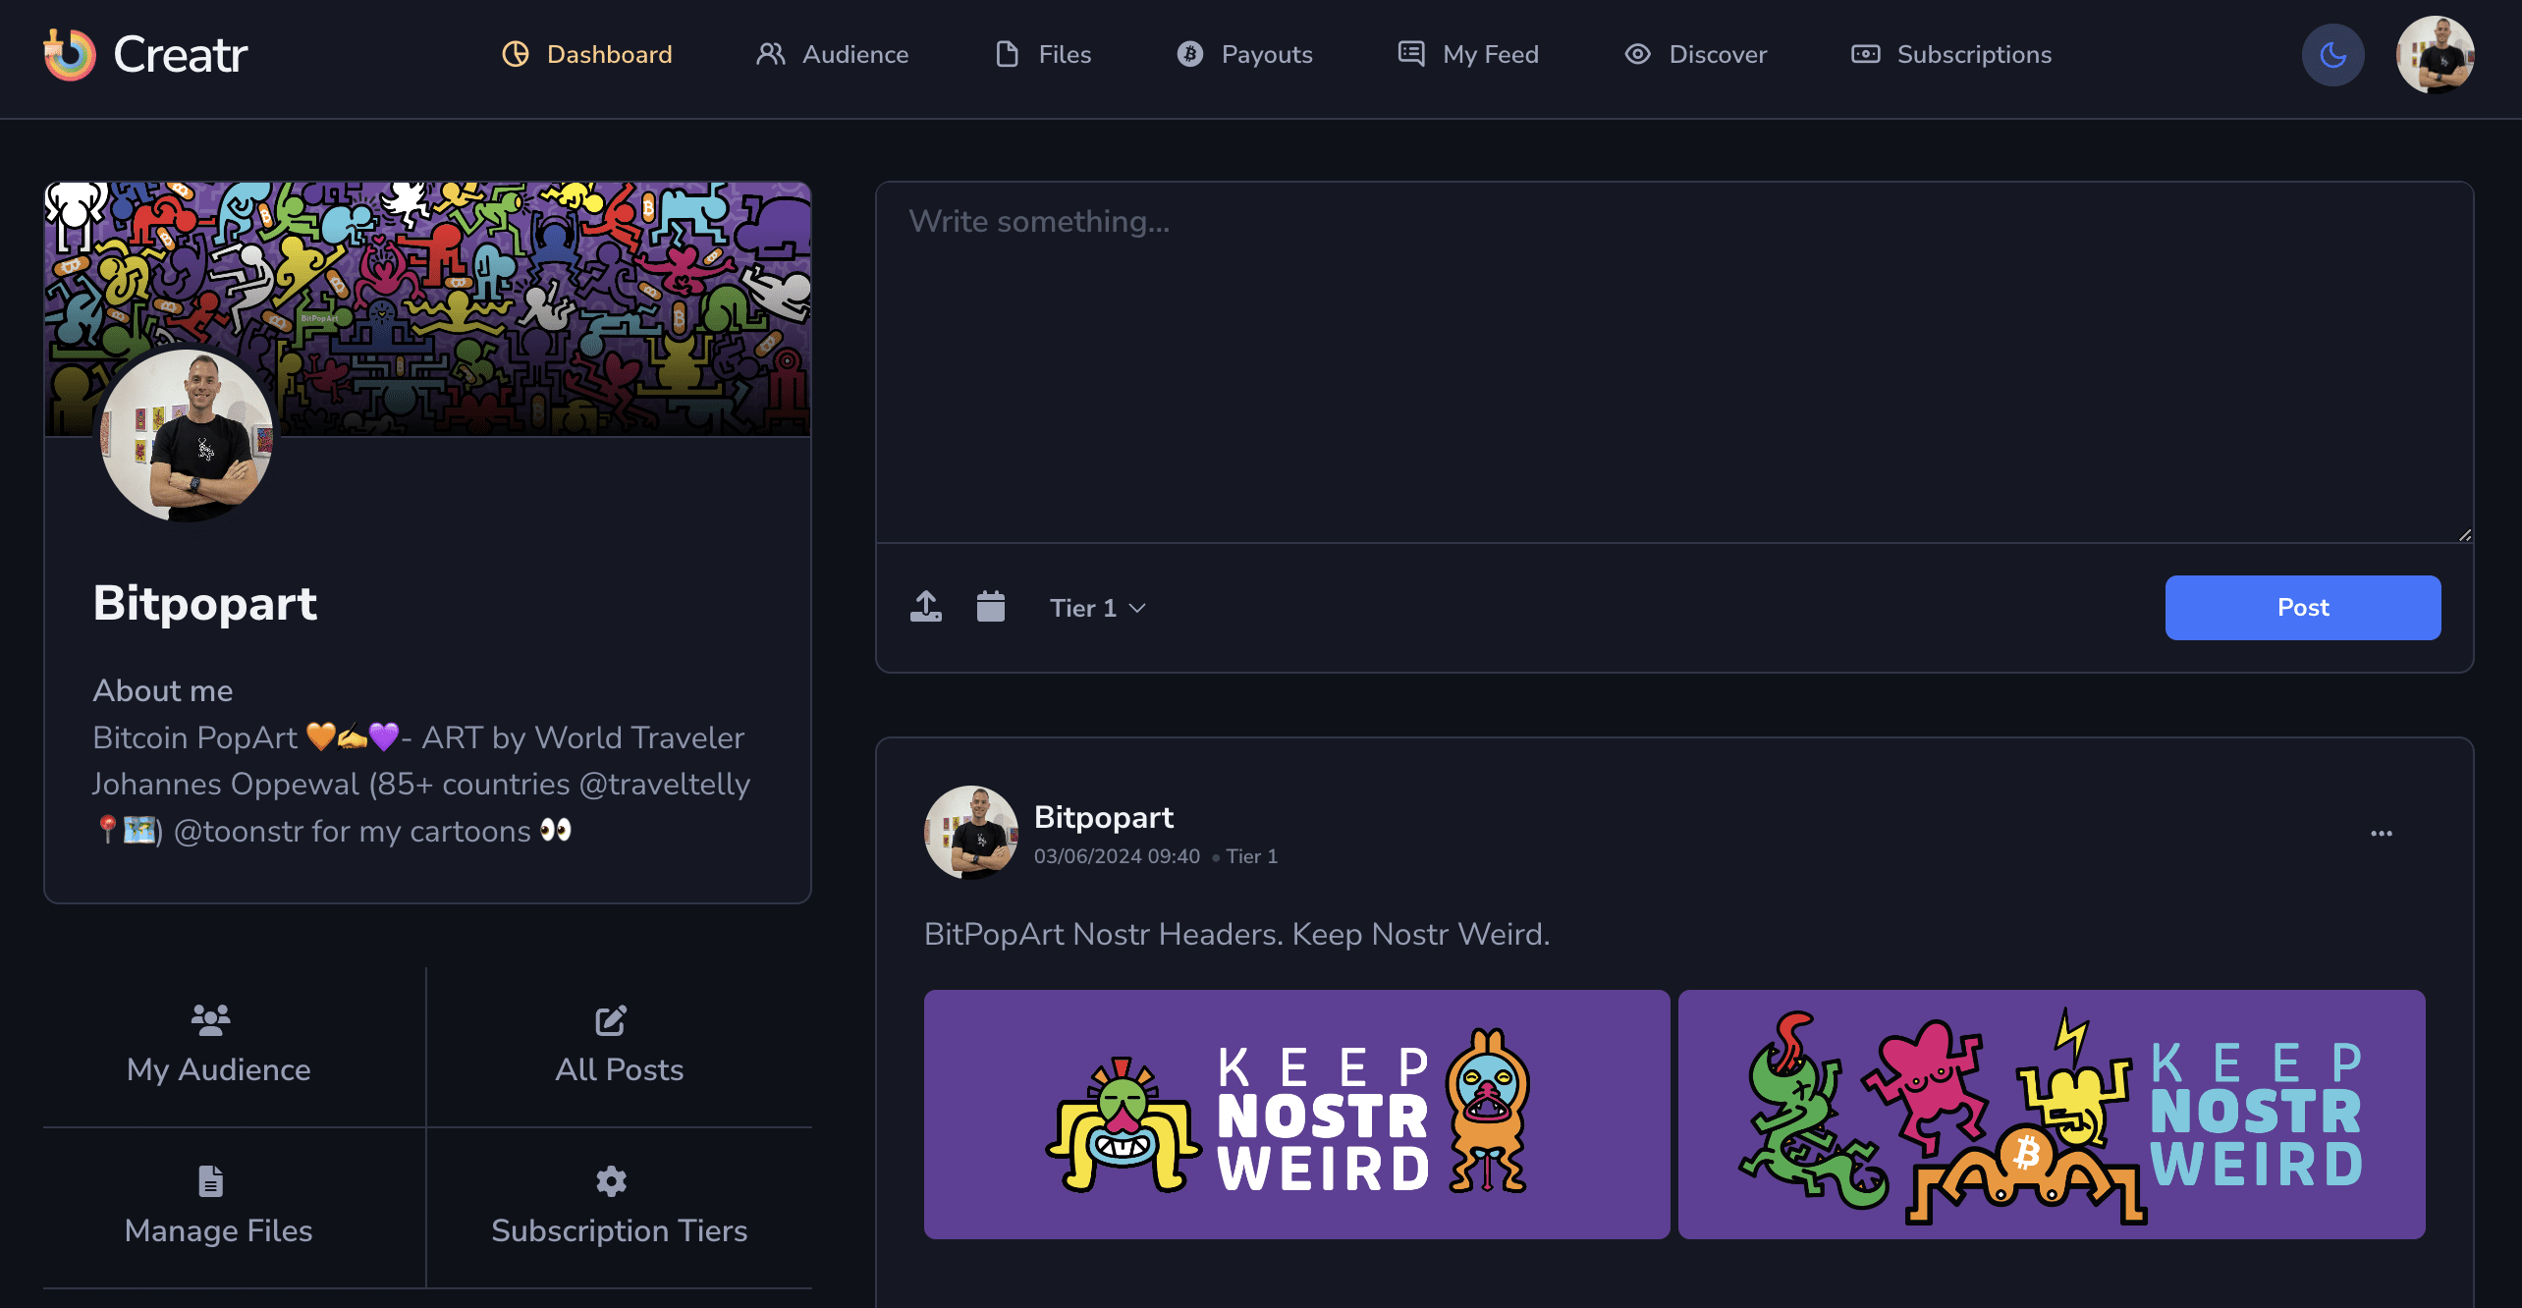
Task: Click the Creatr logo icon
Action: pyautogui.click(x=67, y=55)
